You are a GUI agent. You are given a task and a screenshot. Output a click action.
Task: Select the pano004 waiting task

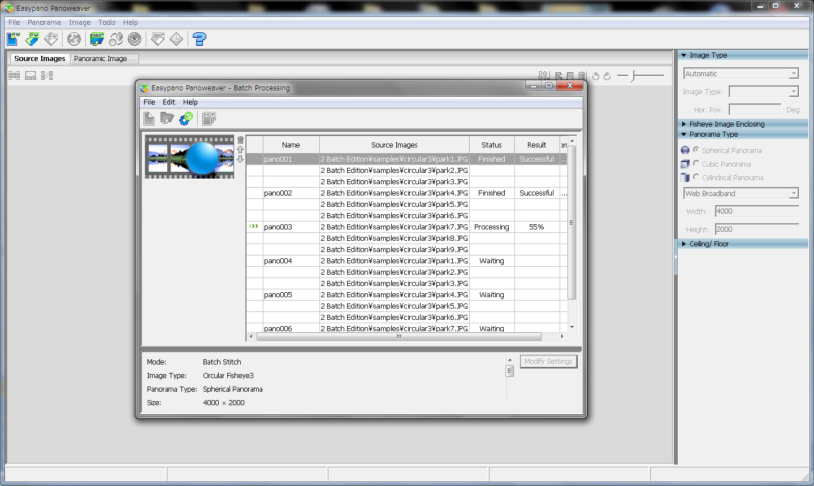[406, 261]
